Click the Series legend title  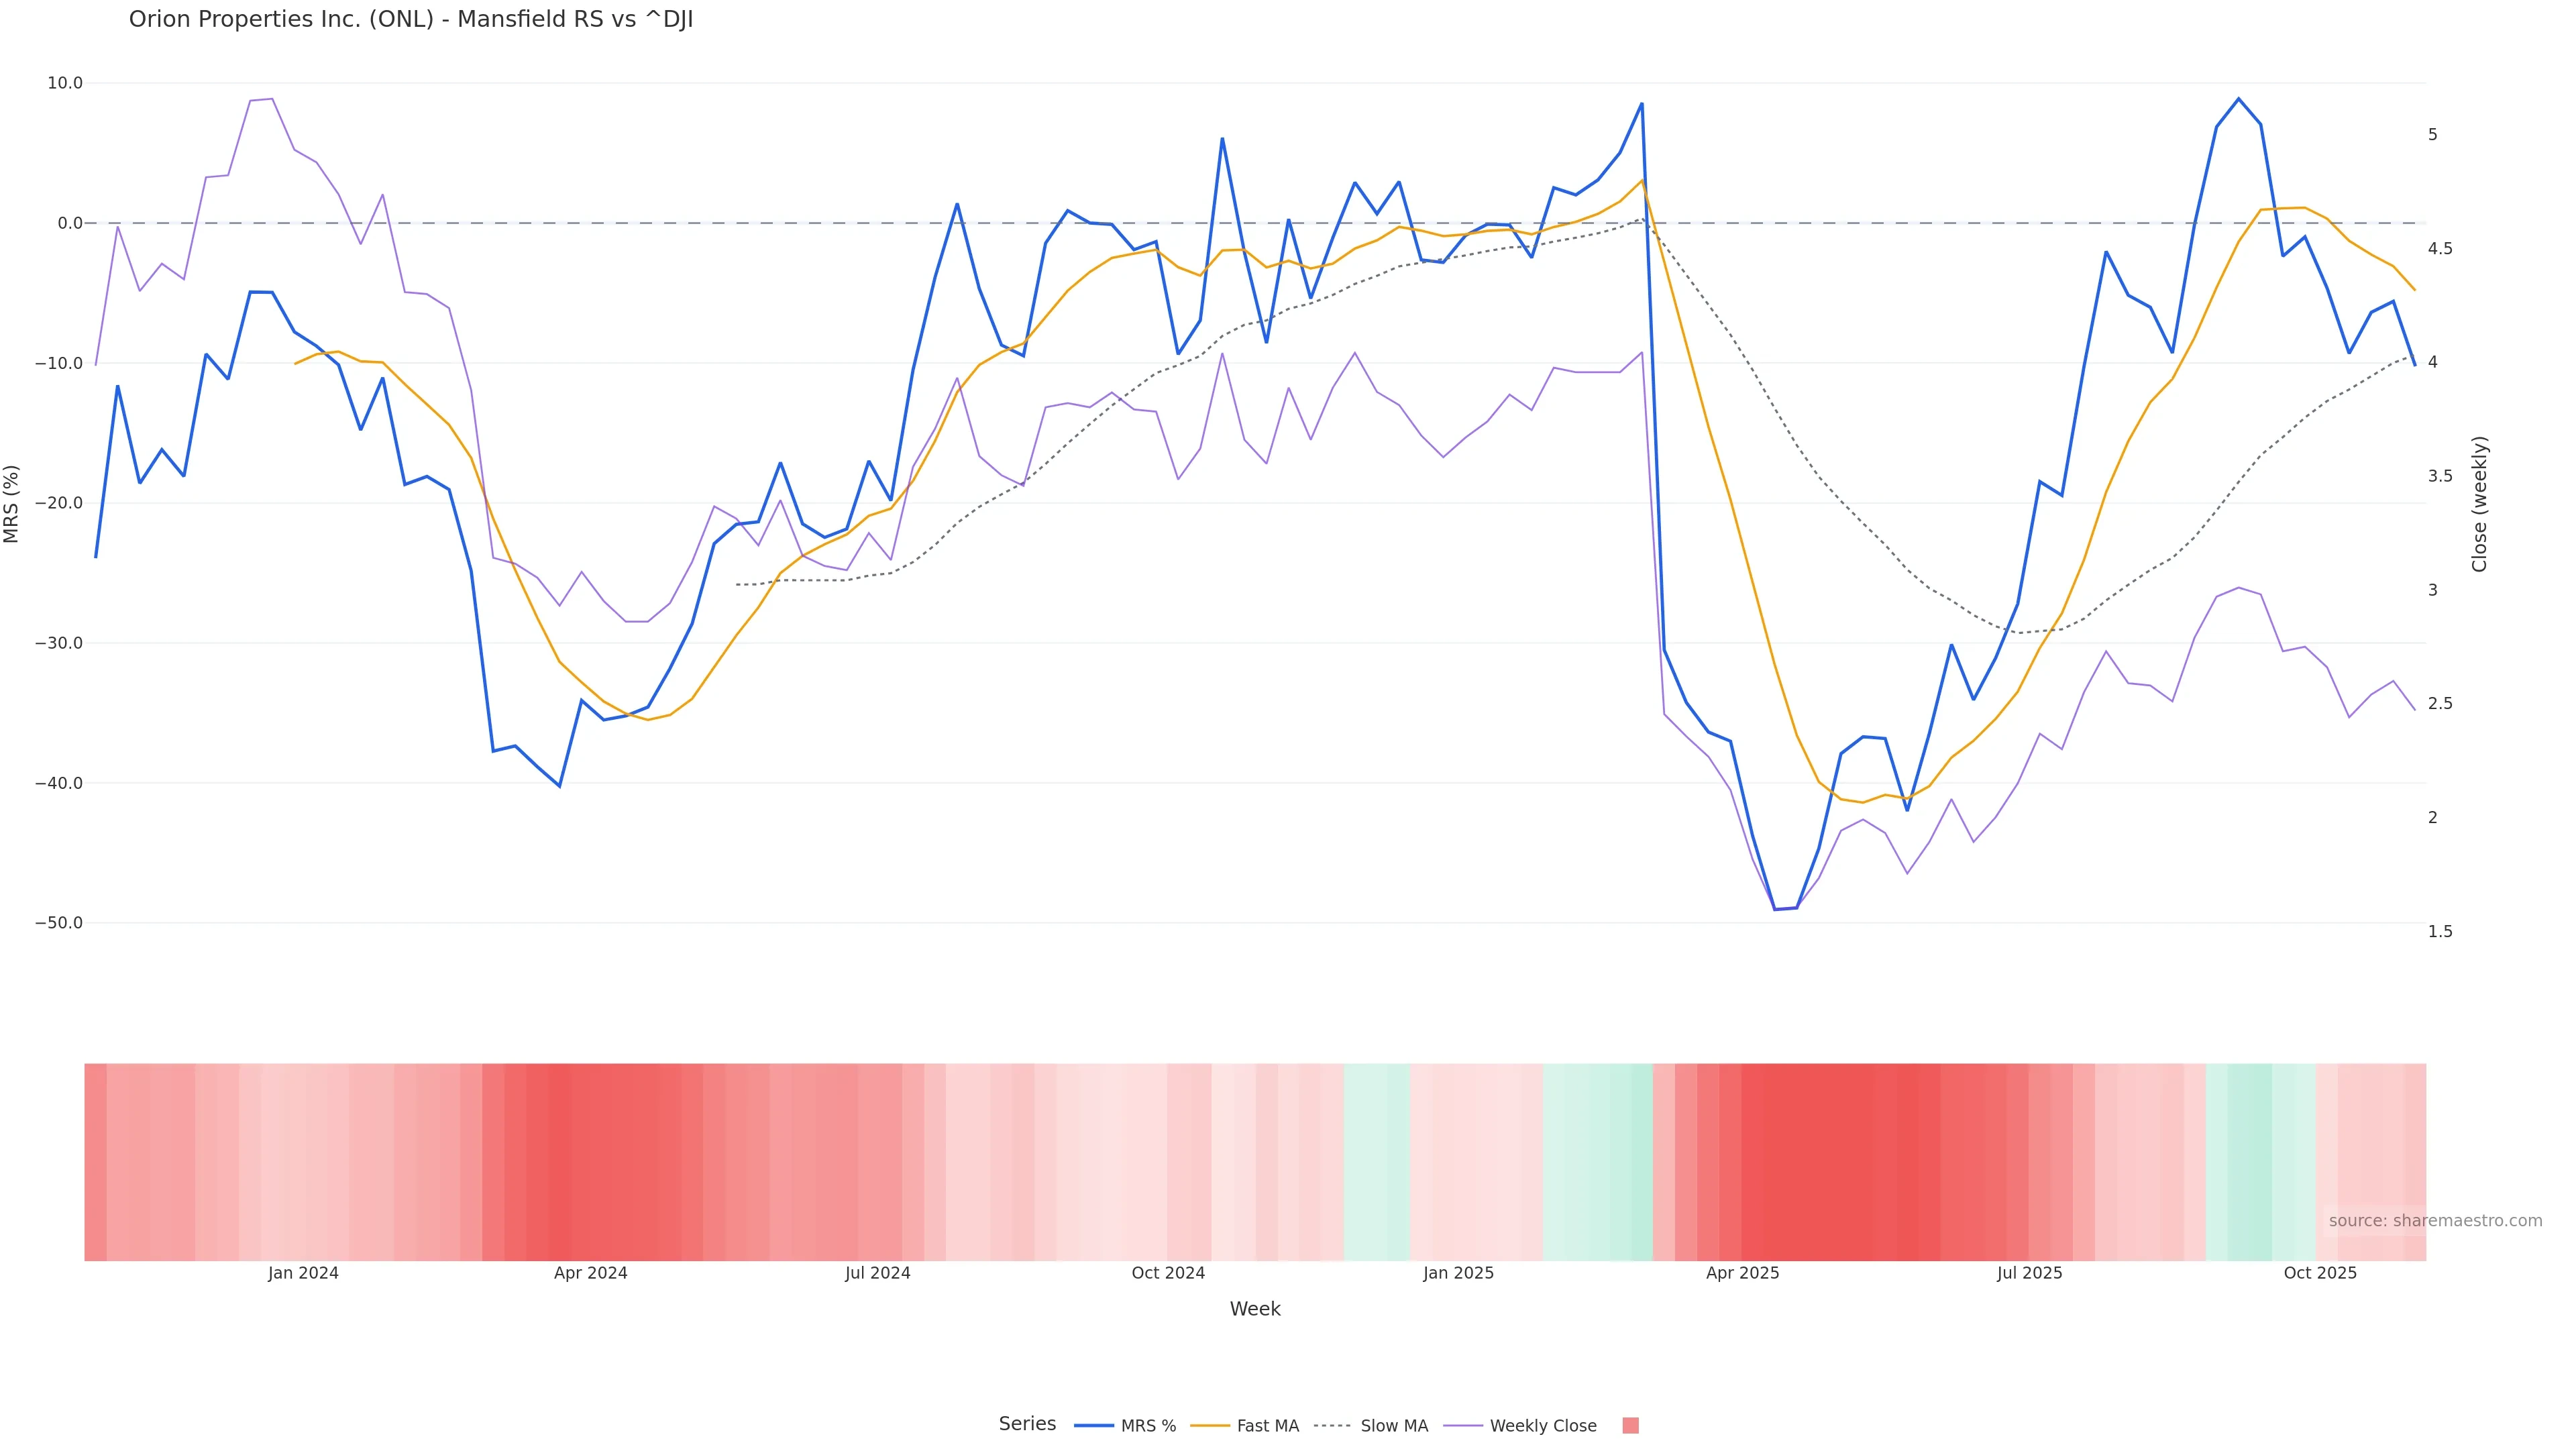click(1027, 1423)
